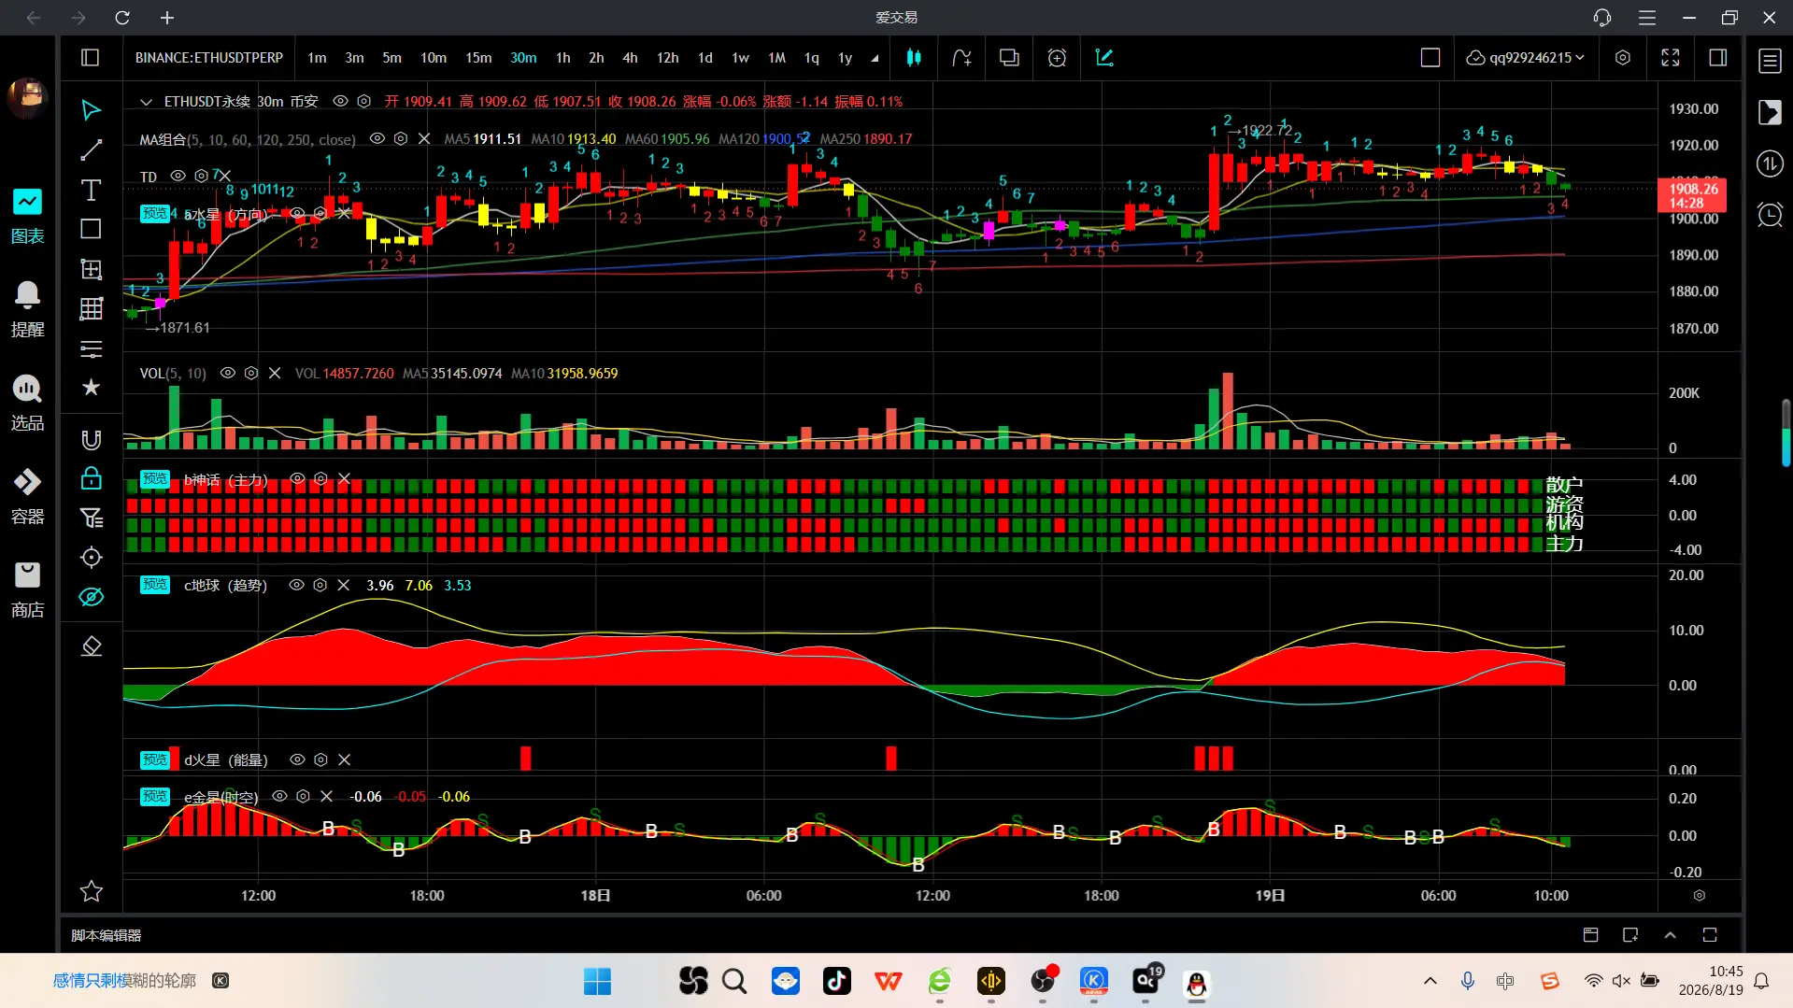The image size is (1793, 1008).
Task: Open the app hamburger menu
Action: coord(1647,18)
